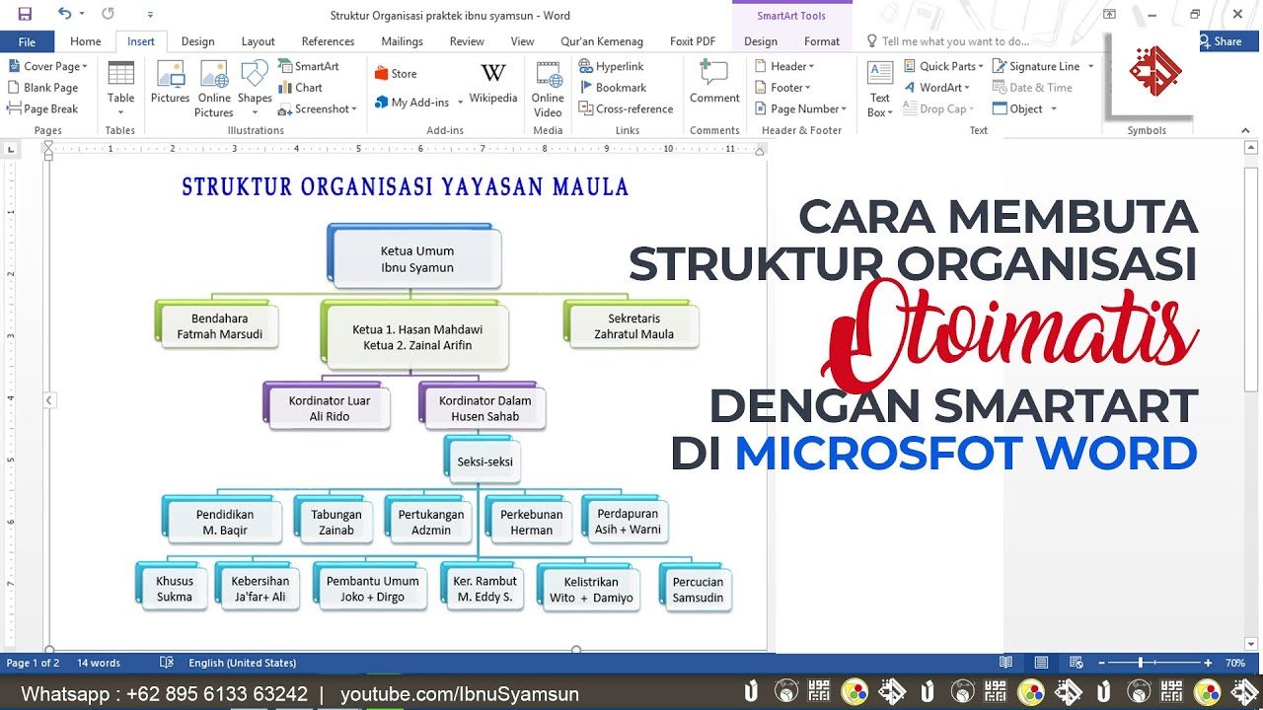Open the Qur'an Kemenag tab
This screenshot has height=710, width=1263.
coord(602,41)
